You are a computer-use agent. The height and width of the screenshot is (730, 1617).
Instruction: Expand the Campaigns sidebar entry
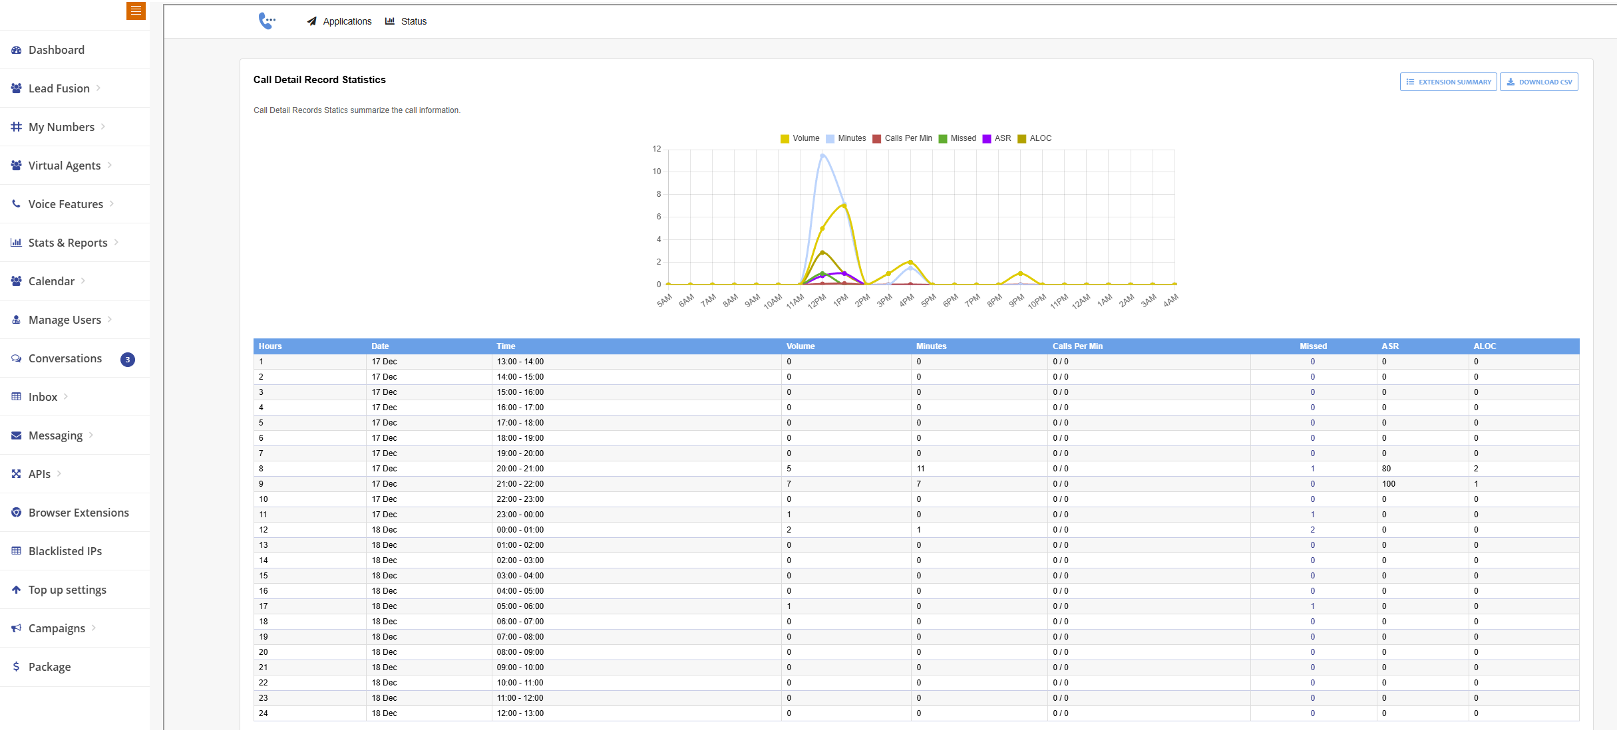coord(58,628)
